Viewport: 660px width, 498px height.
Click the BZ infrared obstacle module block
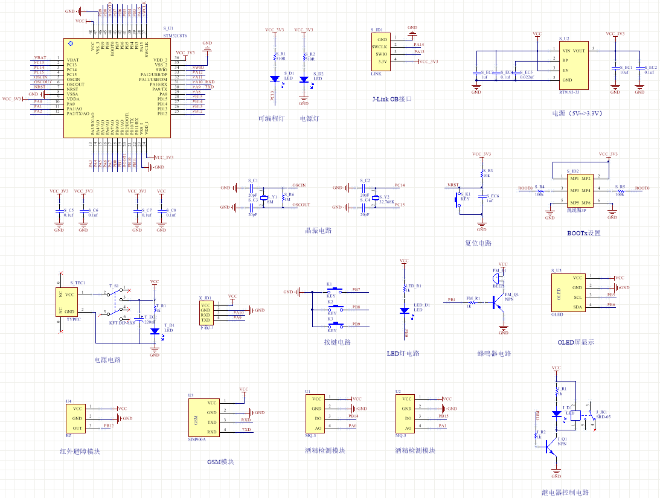[77, 418]
